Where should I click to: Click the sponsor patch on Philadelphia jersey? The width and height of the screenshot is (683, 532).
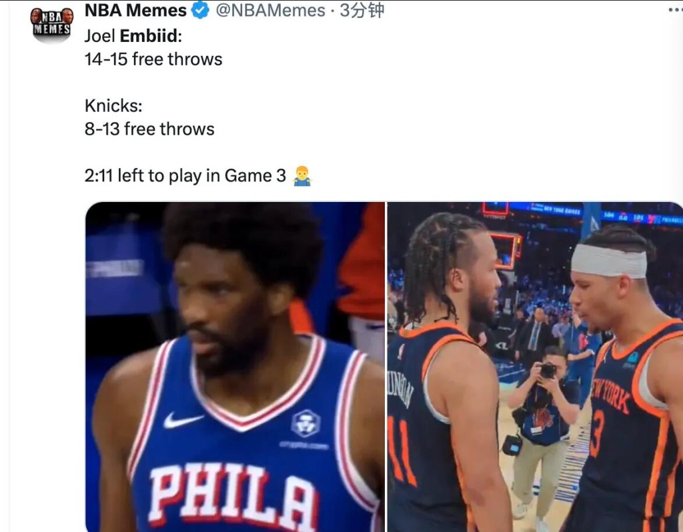pos(305,423)
